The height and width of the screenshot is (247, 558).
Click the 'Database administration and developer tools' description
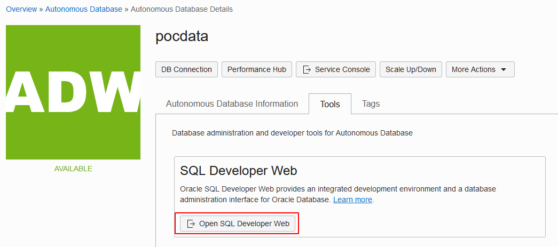pos(292,133)
